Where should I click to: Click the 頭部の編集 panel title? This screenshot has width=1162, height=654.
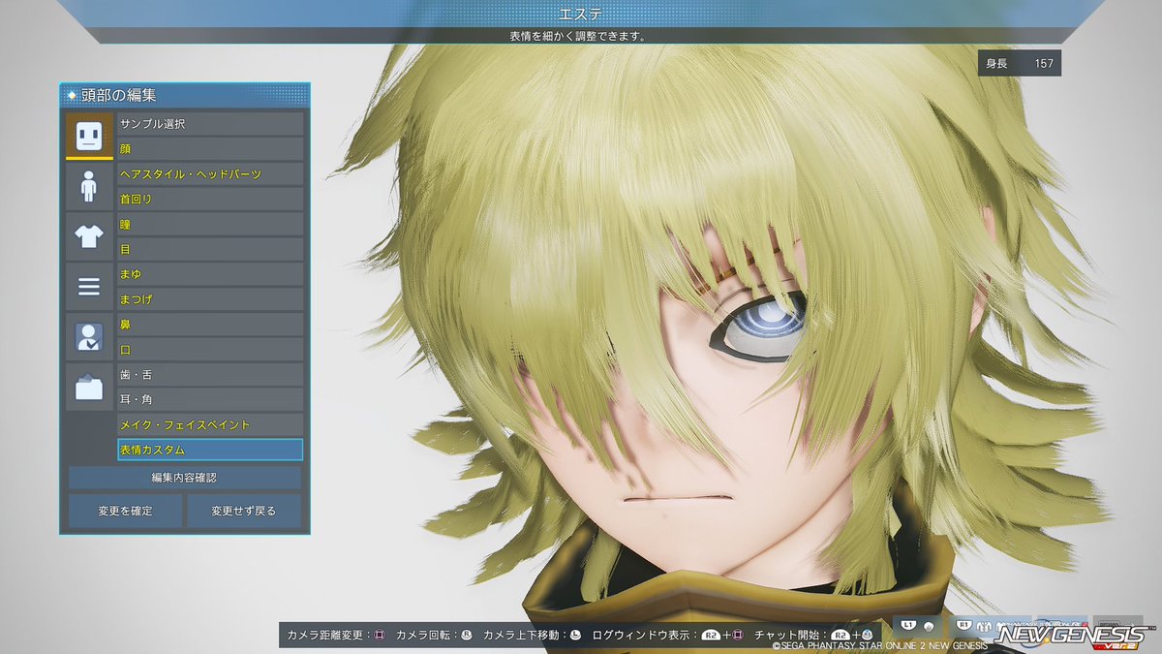coord(121,95)
